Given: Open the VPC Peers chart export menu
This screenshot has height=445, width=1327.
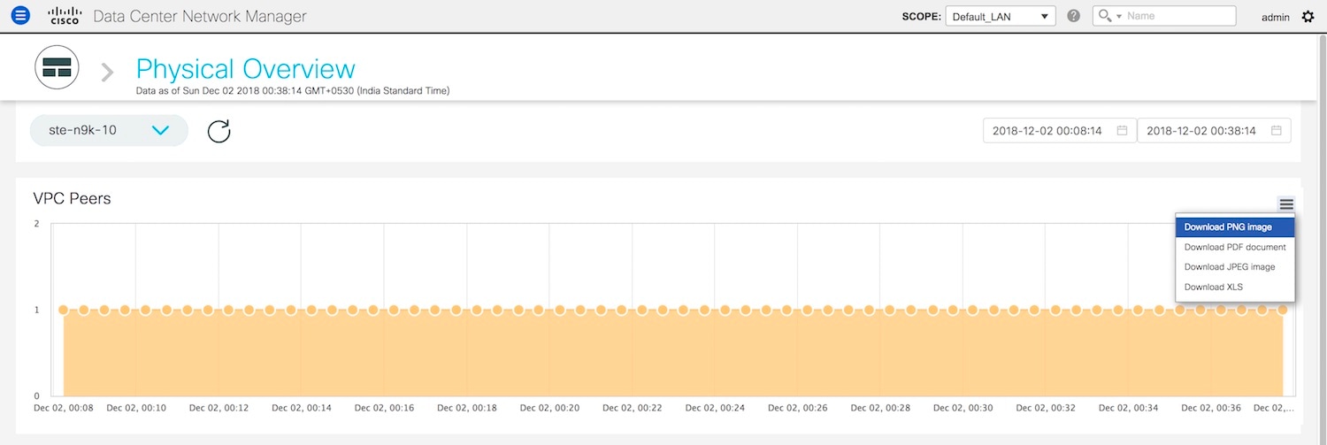Looking at the screenshot, I should click(x=1286, y=204).
